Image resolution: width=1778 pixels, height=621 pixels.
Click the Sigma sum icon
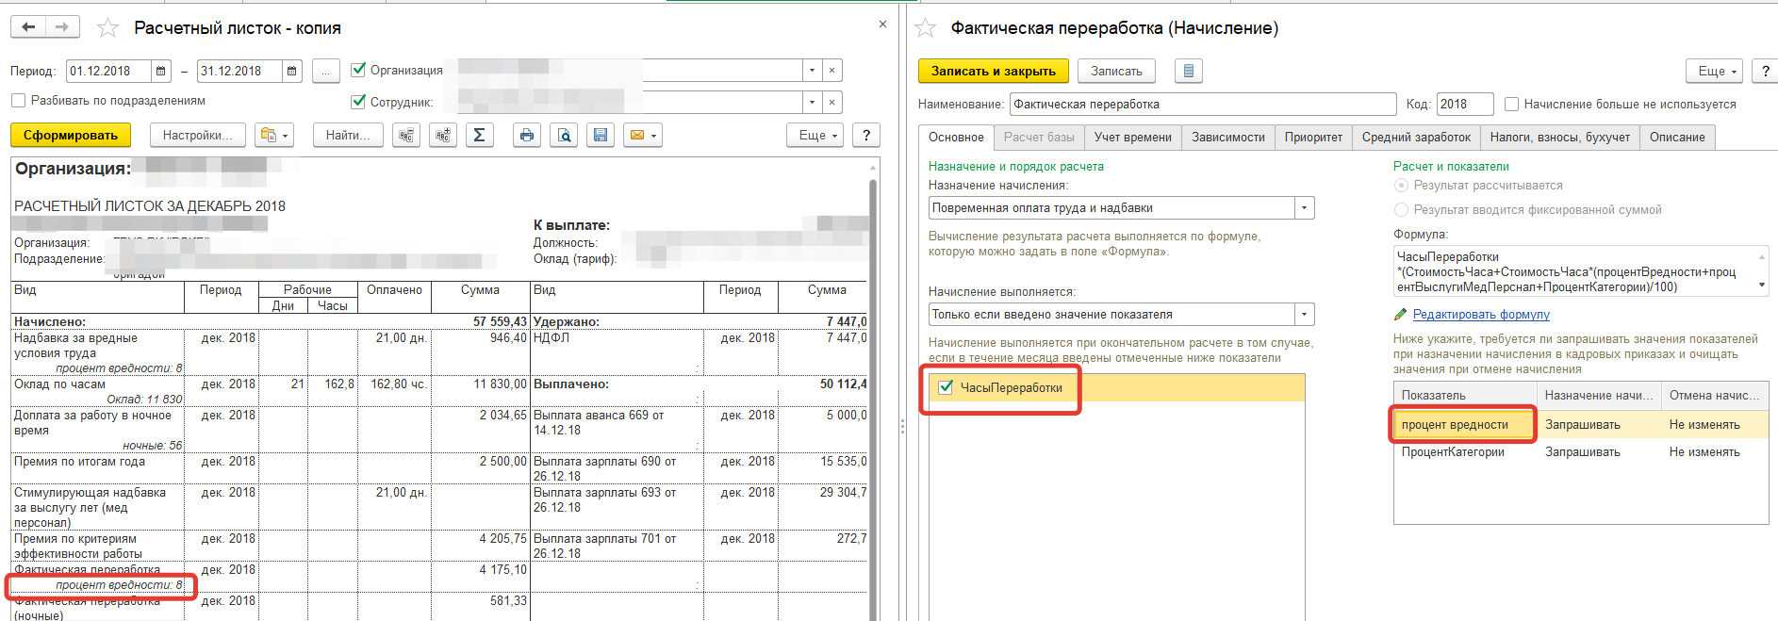479,136
